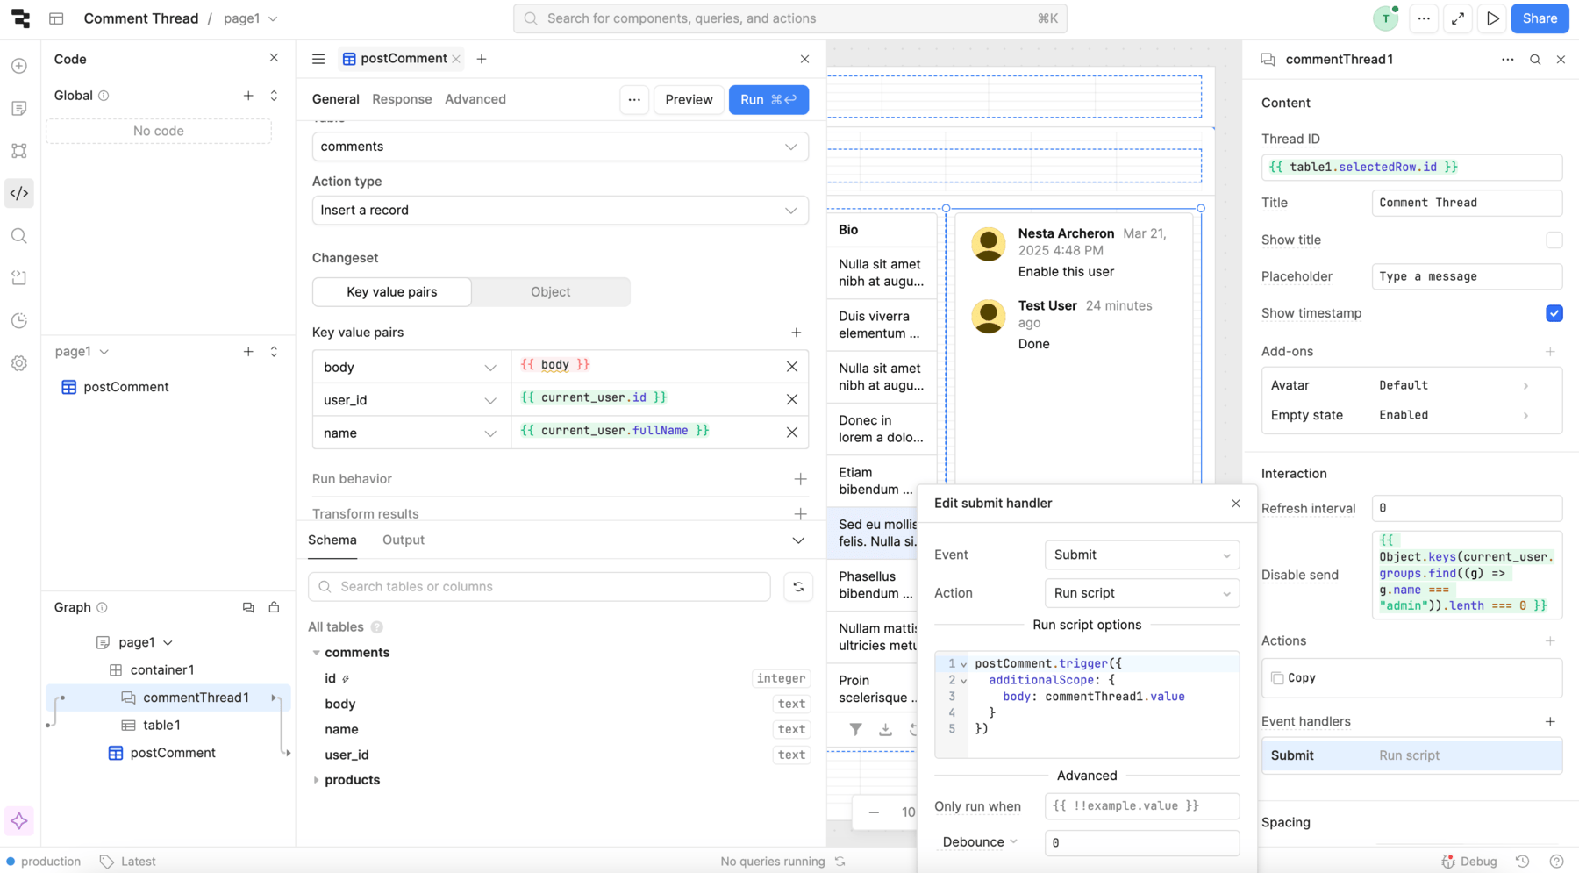Screen dimensions: 1579x873
Task: Open the page1 breadcrumb dropdown
Action: (x=251, y=18)
